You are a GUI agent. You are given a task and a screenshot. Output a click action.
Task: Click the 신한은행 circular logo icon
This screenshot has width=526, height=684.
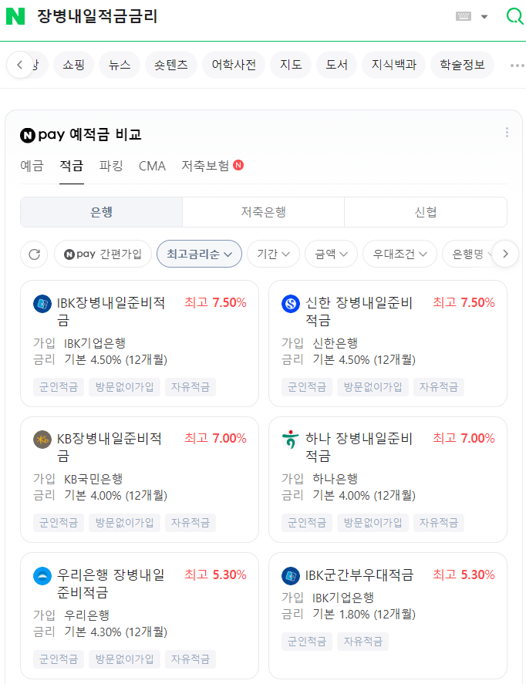point(290,302)
